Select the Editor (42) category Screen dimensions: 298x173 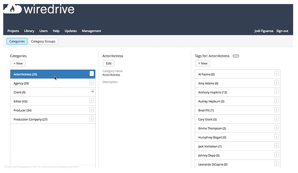tap(53, 101)
